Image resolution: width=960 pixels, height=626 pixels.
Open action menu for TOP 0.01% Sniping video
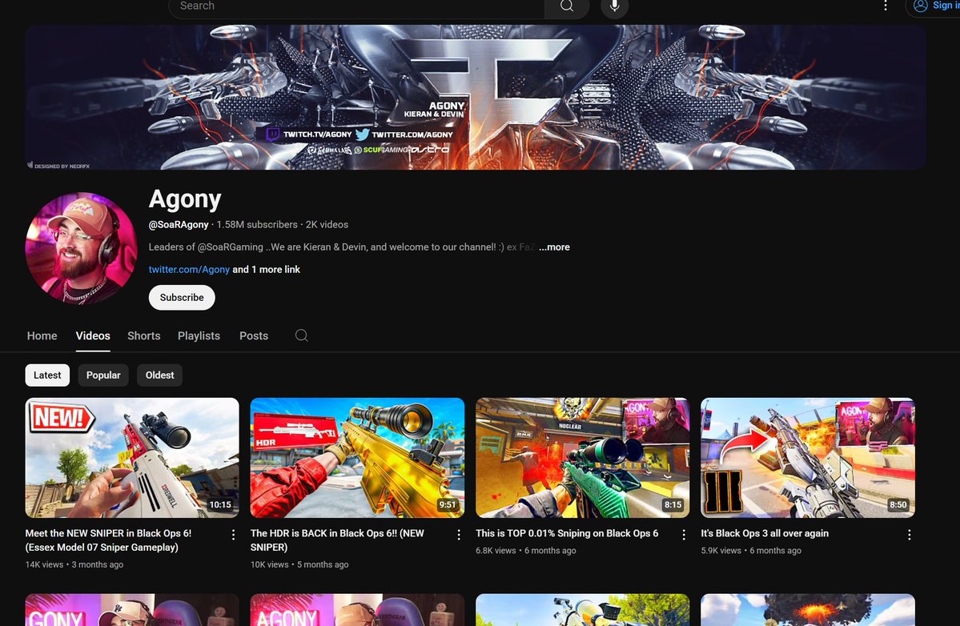[x=684, y=535]
